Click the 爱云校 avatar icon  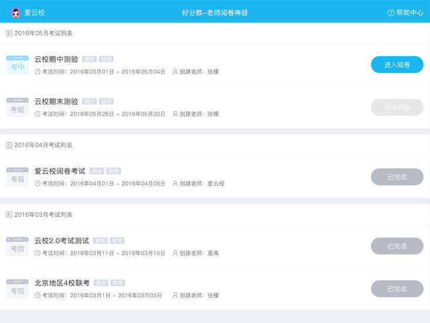click(x=15, y=12)
